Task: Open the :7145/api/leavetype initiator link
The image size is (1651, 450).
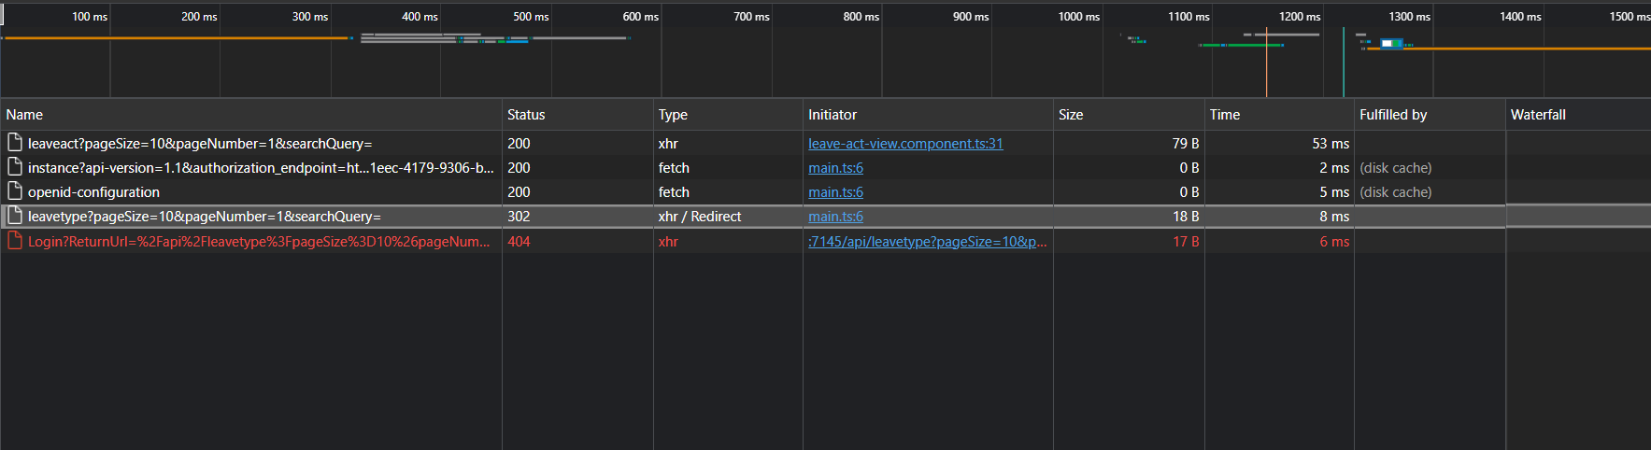Action: [928, 242]
